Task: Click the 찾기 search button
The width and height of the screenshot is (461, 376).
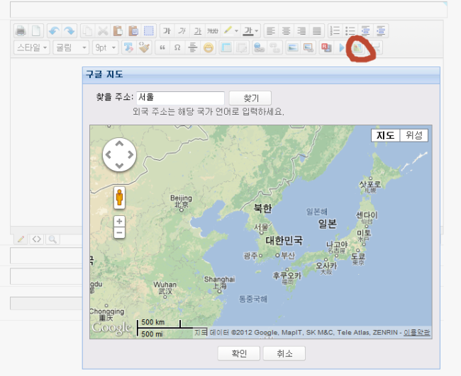Action: [x=250, y=98]
